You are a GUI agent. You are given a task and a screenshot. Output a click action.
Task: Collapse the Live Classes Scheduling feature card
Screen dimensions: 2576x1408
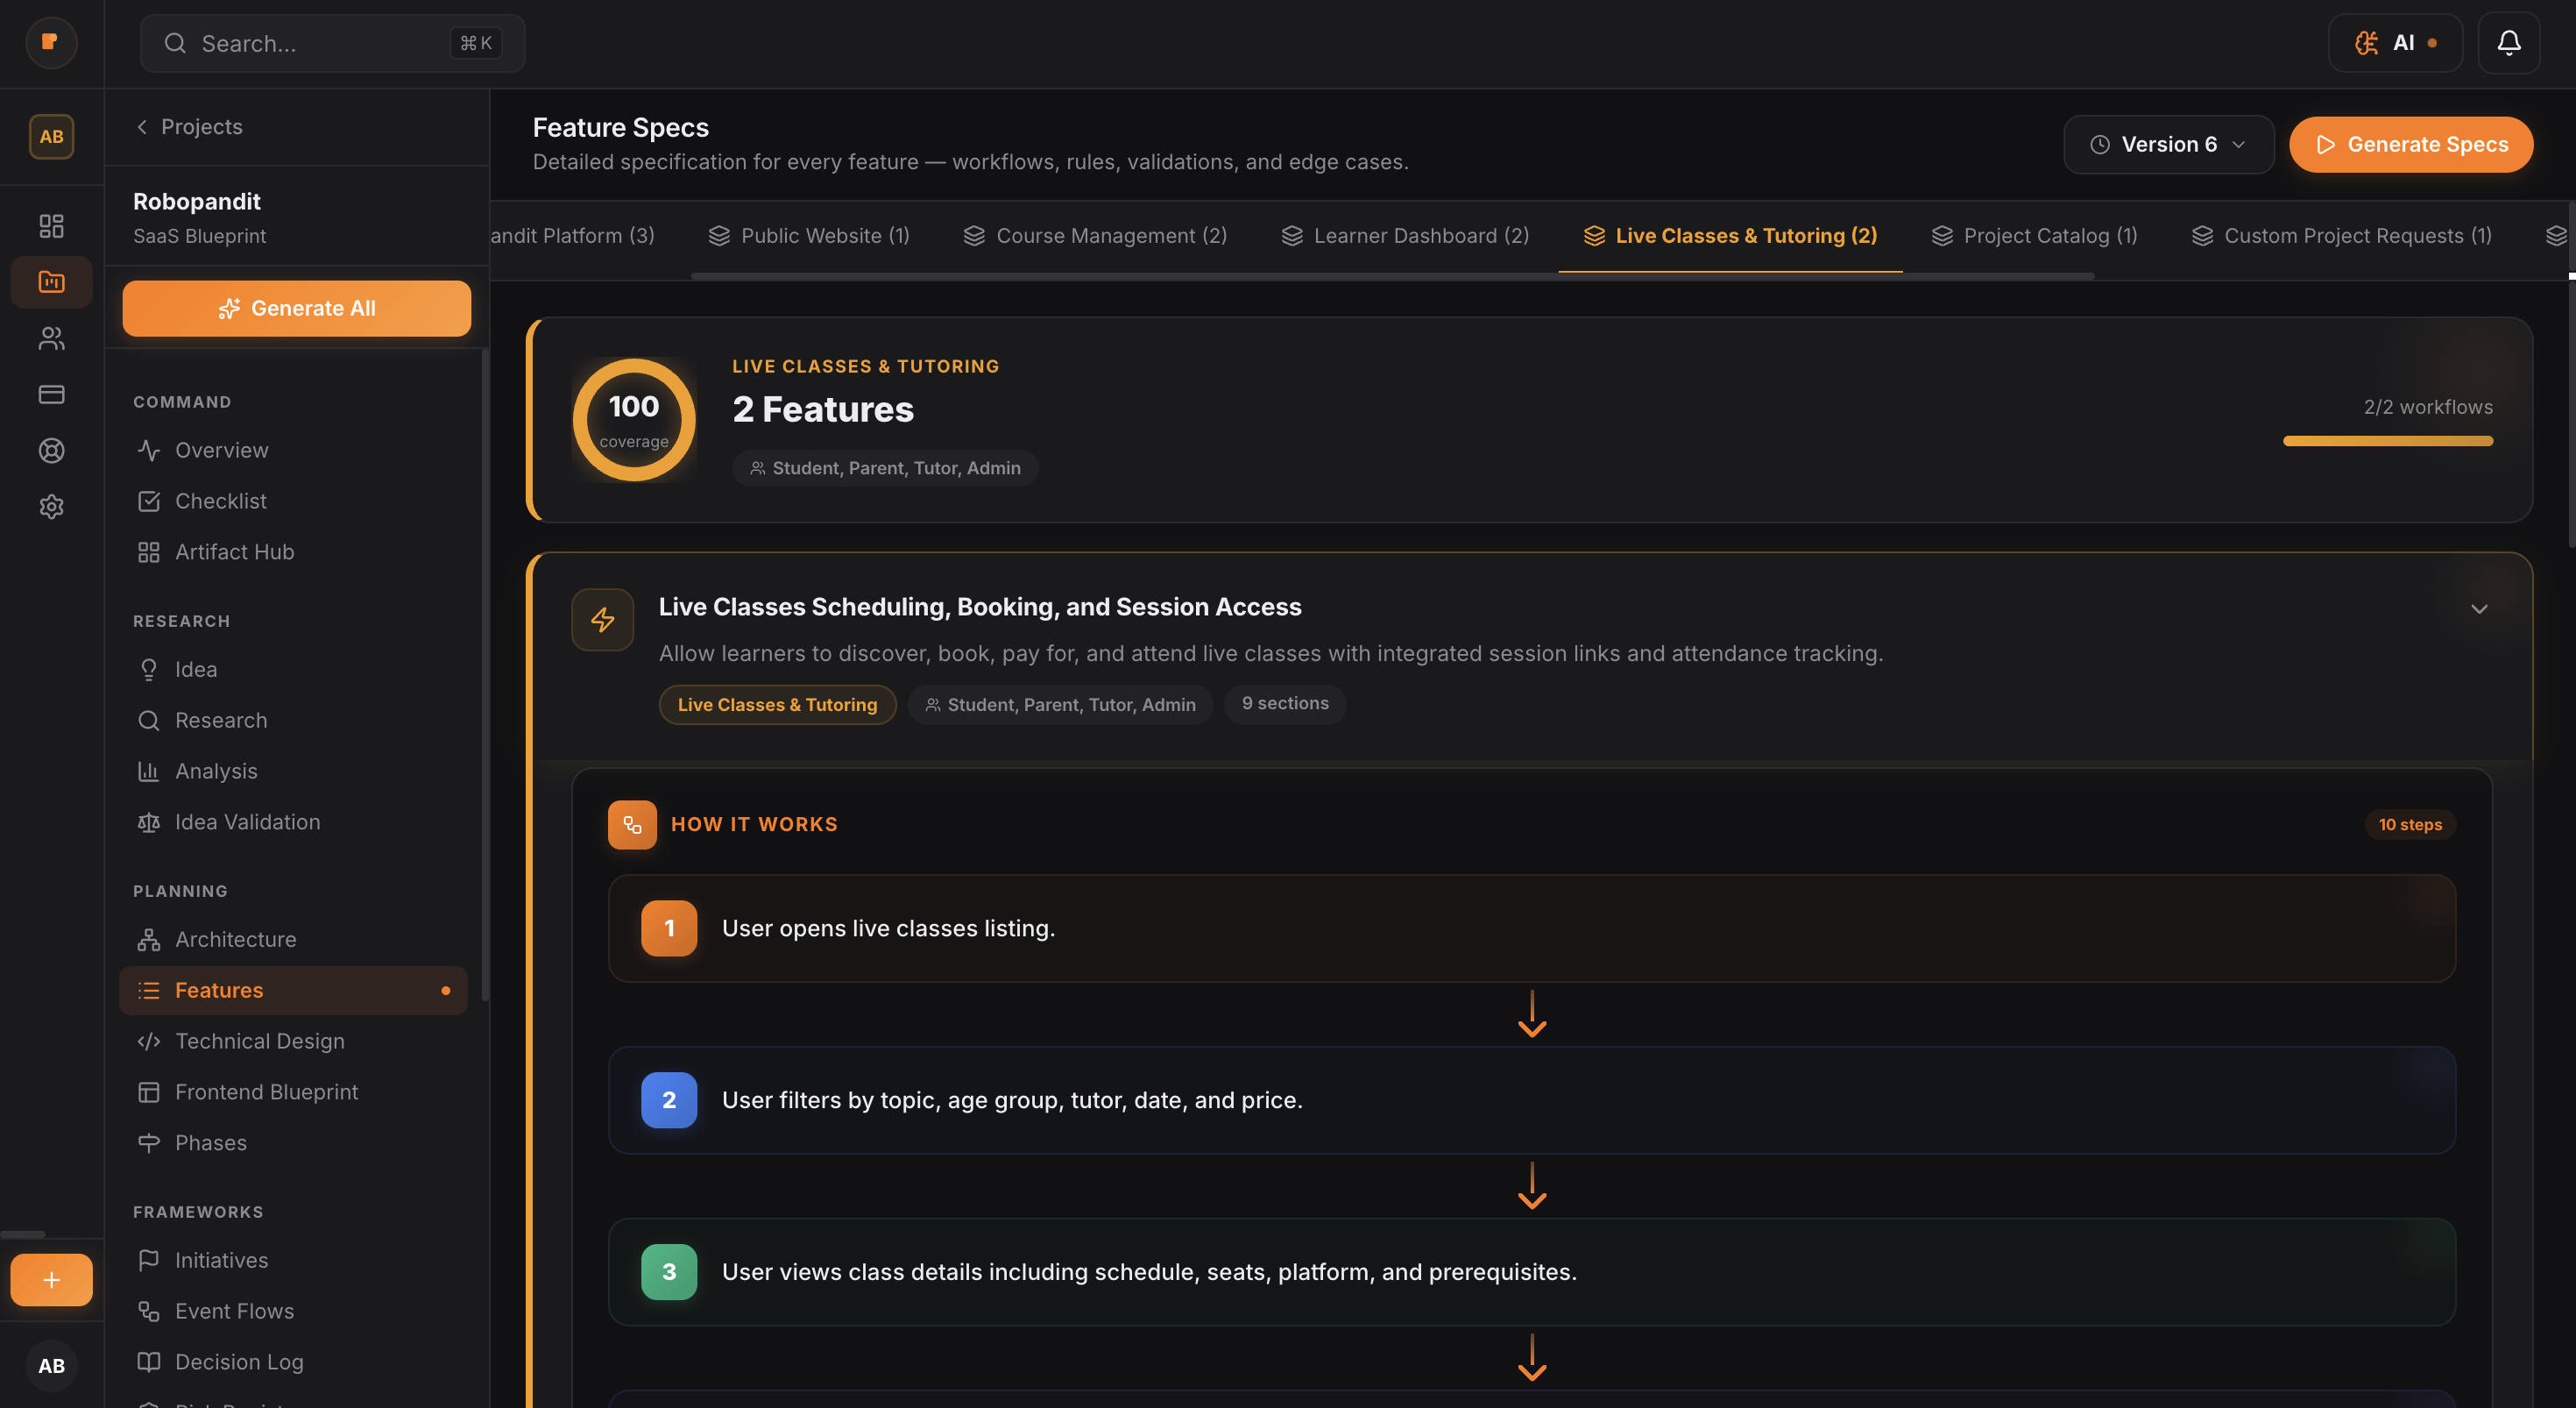pyautogui.click(x=2480, y=608)
